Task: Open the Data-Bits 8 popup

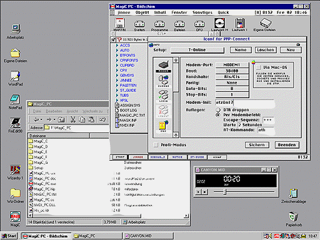Action: click(232, 89)
